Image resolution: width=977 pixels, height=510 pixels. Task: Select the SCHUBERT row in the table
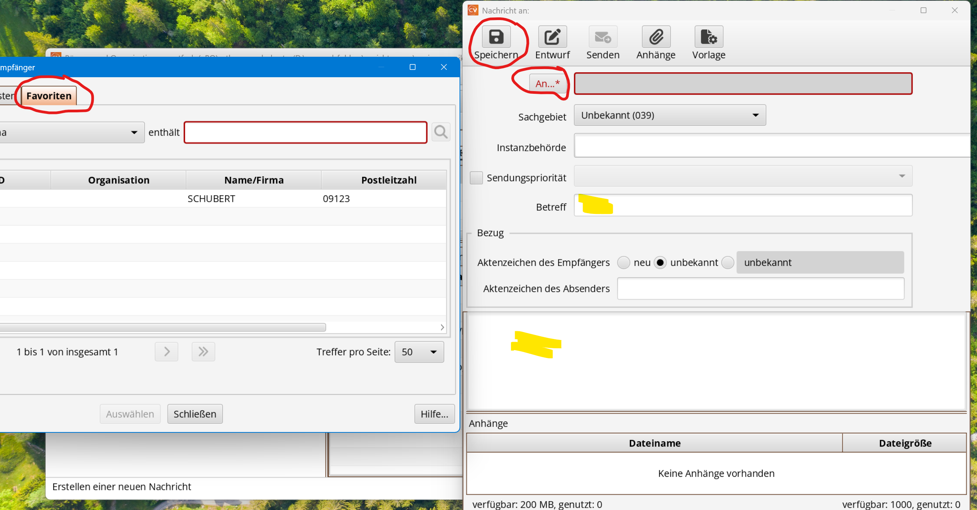(211, 199)
